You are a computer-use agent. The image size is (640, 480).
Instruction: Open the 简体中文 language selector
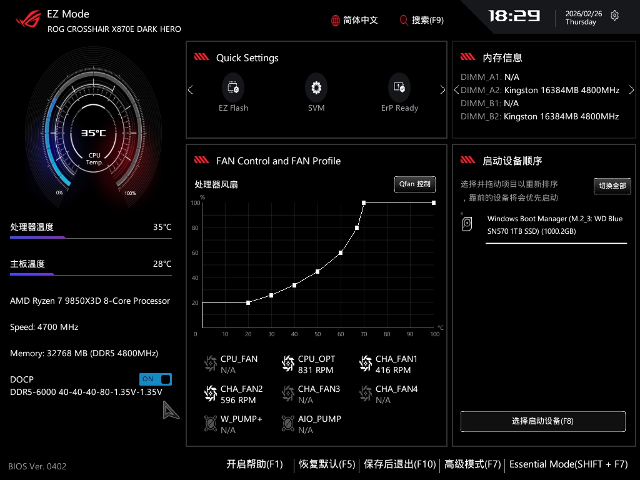point(354,21)
